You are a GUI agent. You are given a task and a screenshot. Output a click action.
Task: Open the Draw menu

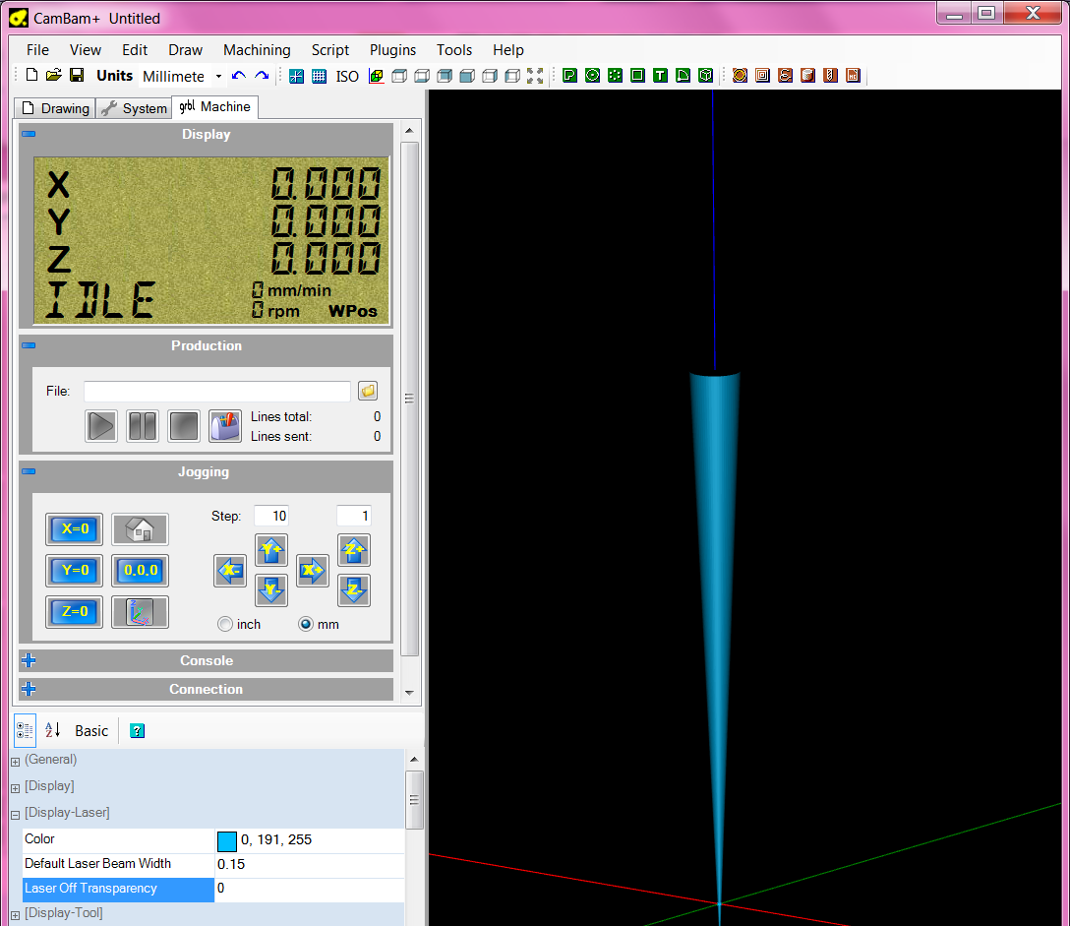185,50
